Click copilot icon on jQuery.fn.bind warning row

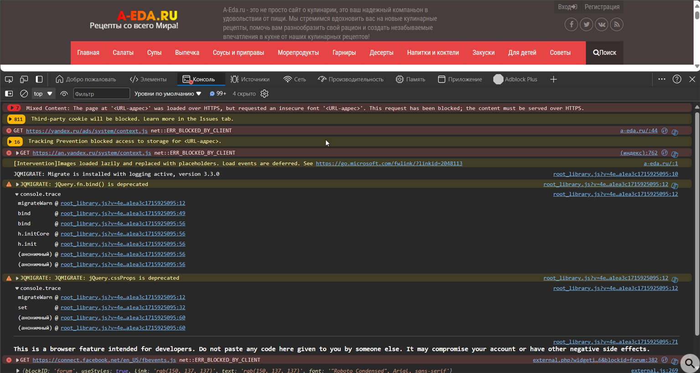(x=675, y=185)
